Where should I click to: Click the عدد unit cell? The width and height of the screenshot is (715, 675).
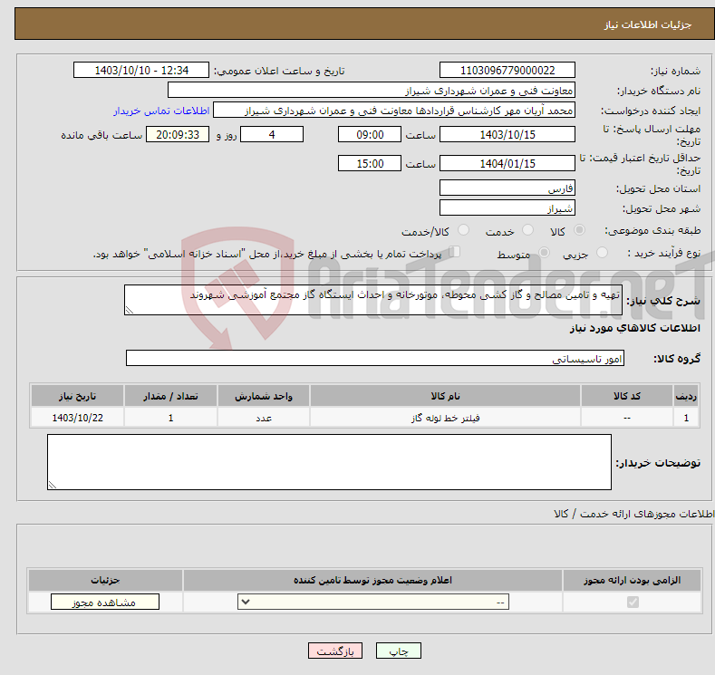(264, 418)
